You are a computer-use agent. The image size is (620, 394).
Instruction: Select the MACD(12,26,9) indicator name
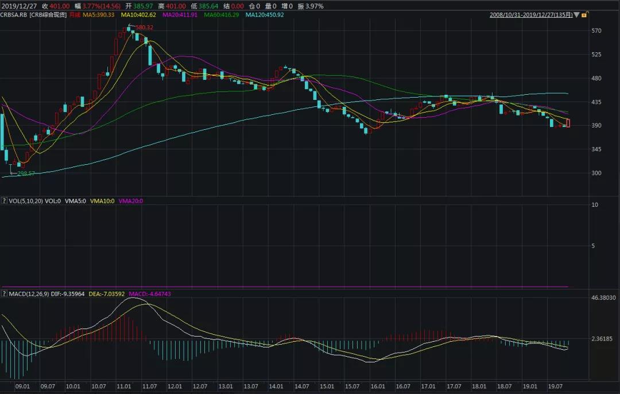[29, 294]
